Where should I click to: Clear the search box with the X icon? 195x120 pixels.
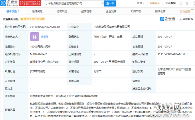pyautogui.click(x=102, y=3)
